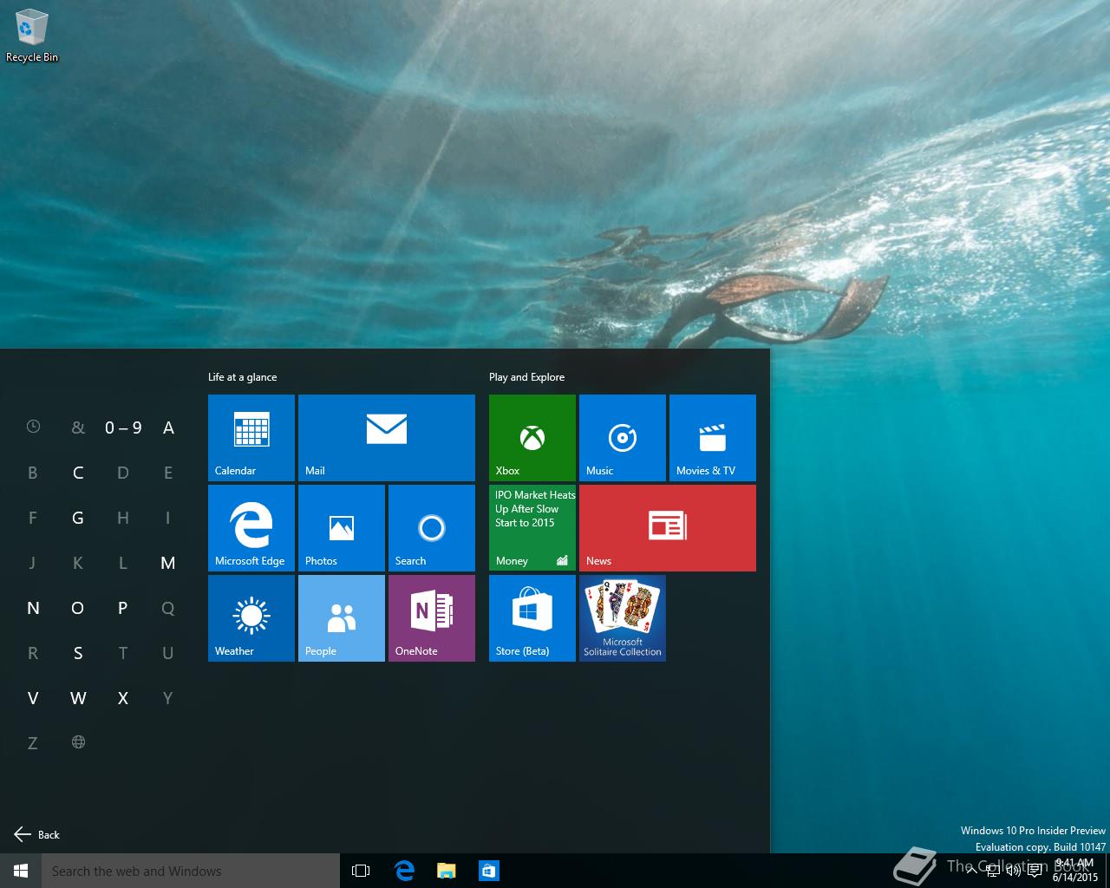Open File Explorer from the taskbar

coord(447,871)
